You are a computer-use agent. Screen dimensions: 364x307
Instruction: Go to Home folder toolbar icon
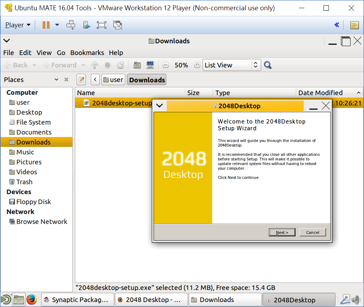(x=137, y=65)
